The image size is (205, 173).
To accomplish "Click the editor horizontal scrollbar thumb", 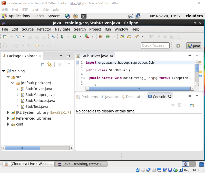I will coord(140,89).
